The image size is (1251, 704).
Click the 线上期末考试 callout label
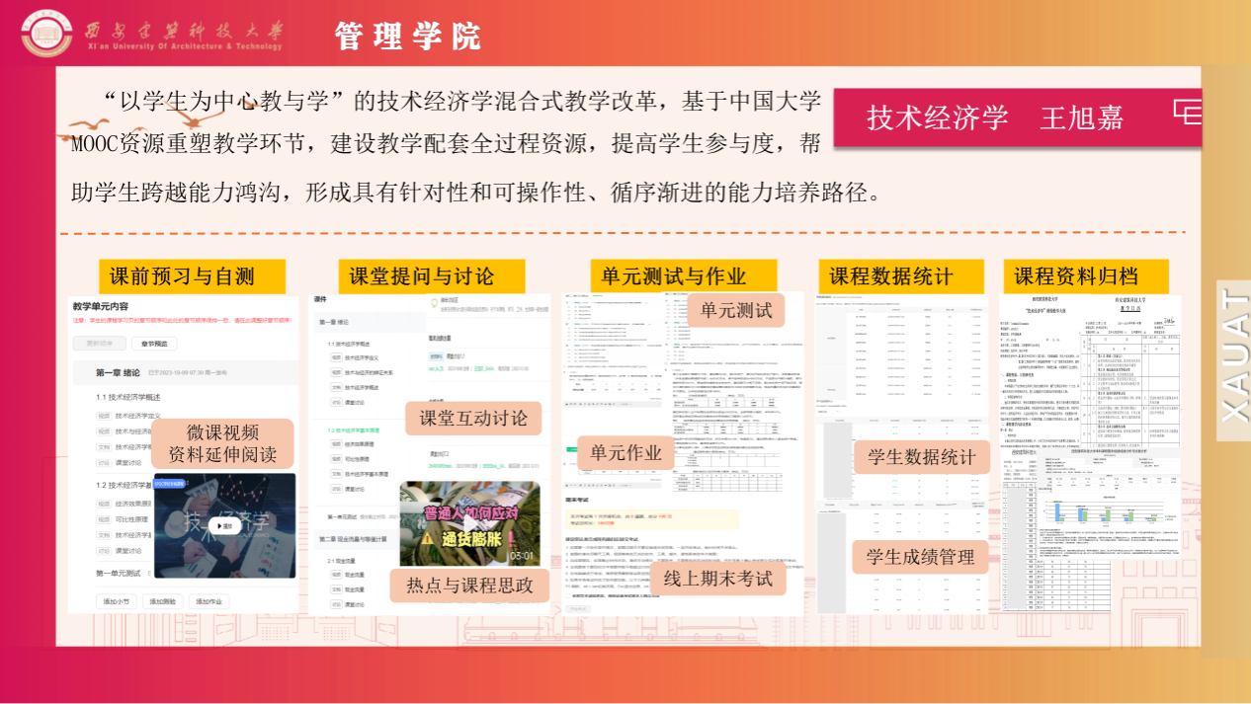(x=717, y=579)
